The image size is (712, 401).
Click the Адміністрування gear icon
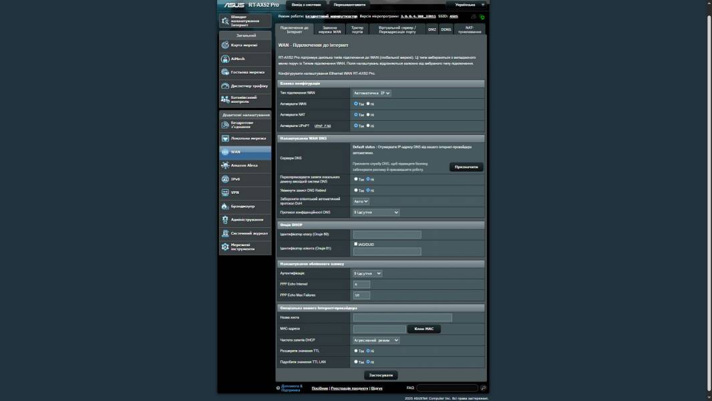click(225, 220)
